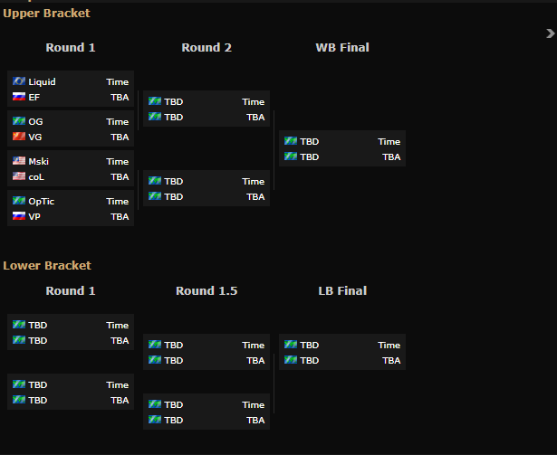Select the Lower Bracket heading
557x455 pixels.
point(47,265)
